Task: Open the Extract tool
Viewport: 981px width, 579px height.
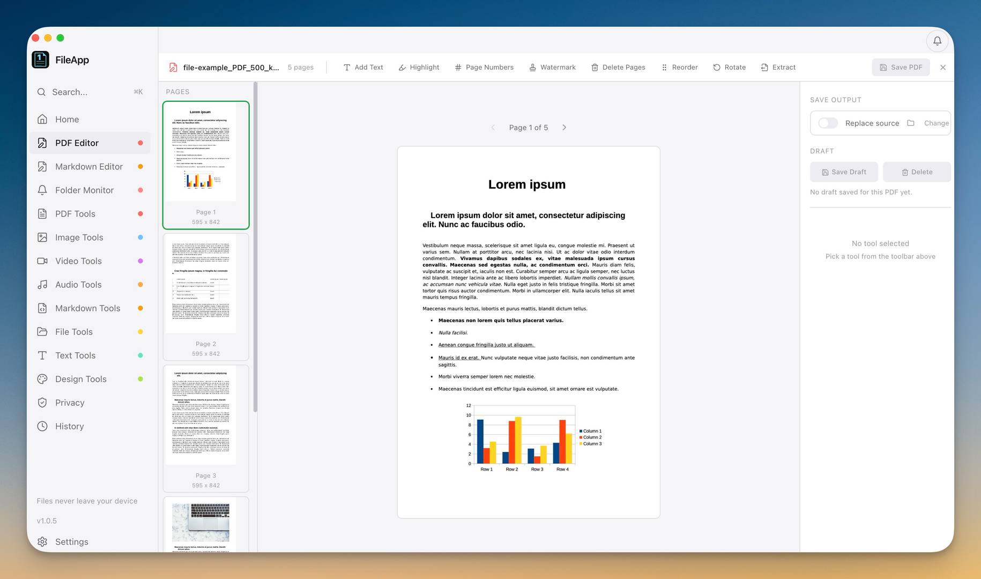Action: (x=778, y=68)
